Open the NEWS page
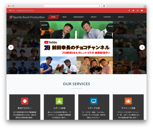Screen dimensions: 153x129 pos(64,17)
